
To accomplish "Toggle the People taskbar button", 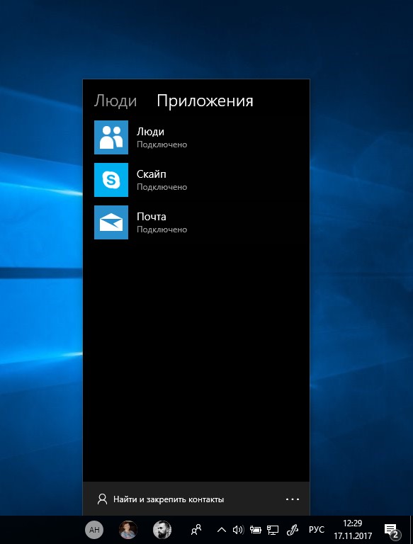I will click(x=196, y=530).
